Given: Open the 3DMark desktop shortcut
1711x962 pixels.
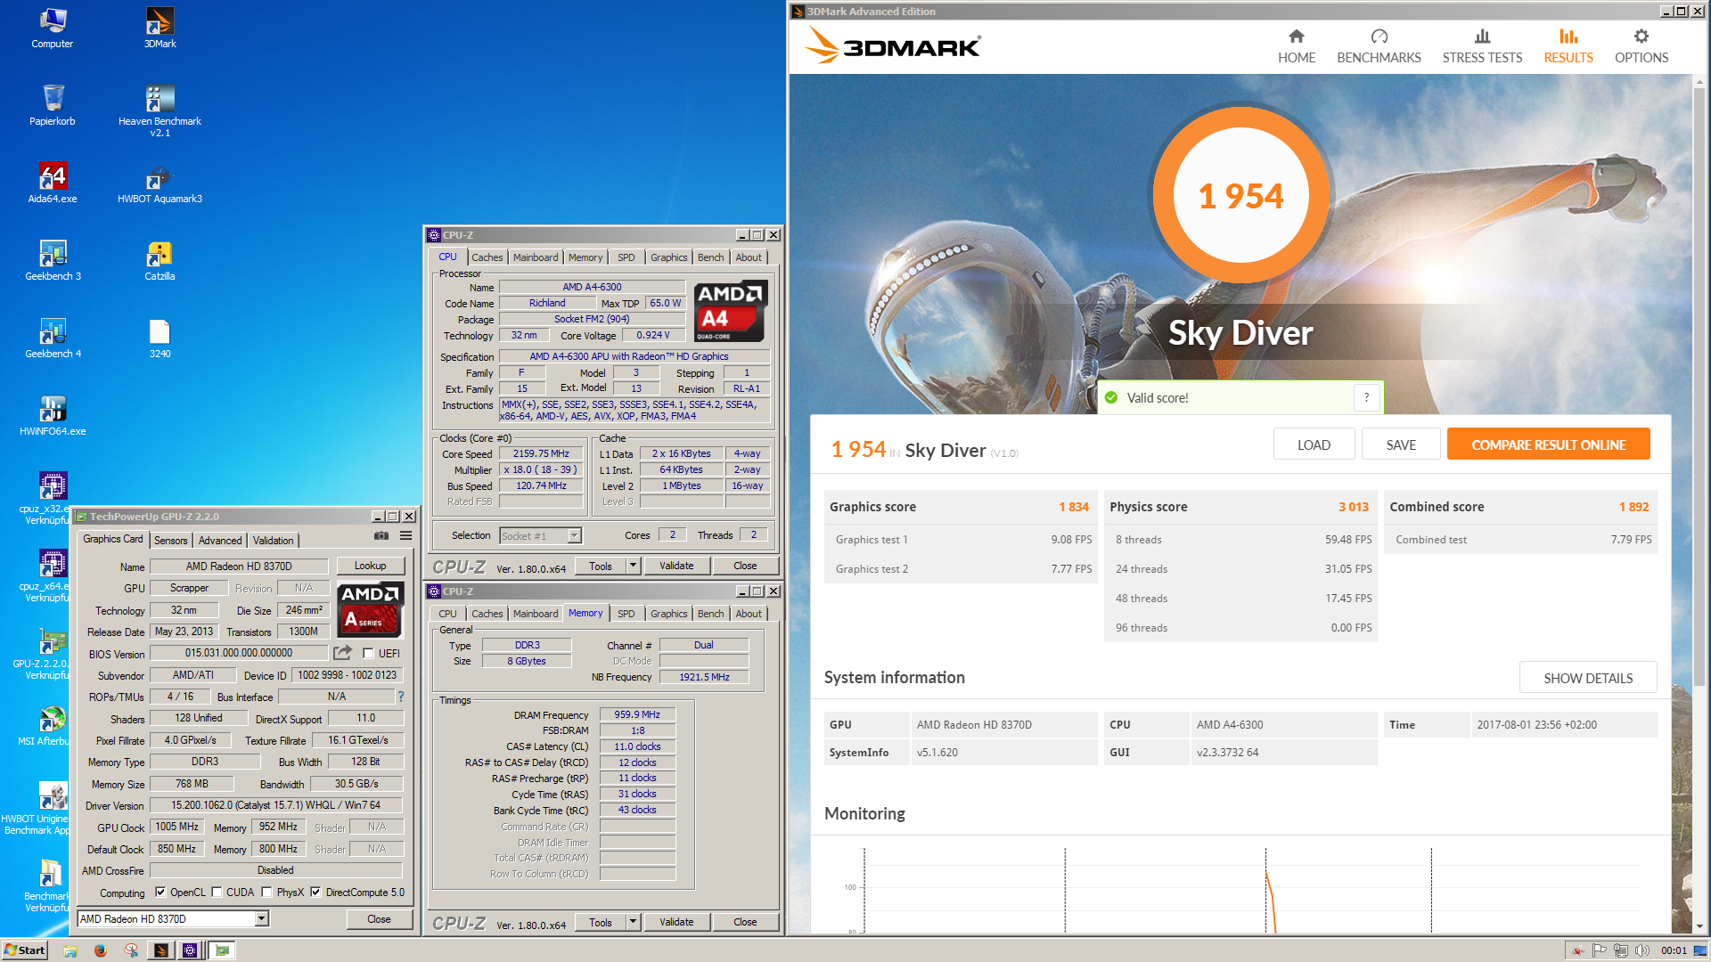Looking at the screenshot, I should (160, 27).
